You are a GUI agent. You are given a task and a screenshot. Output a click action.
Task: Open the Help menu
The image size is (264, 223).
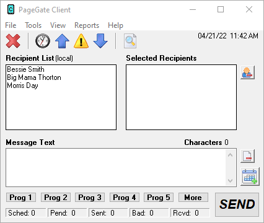[115, 25]
